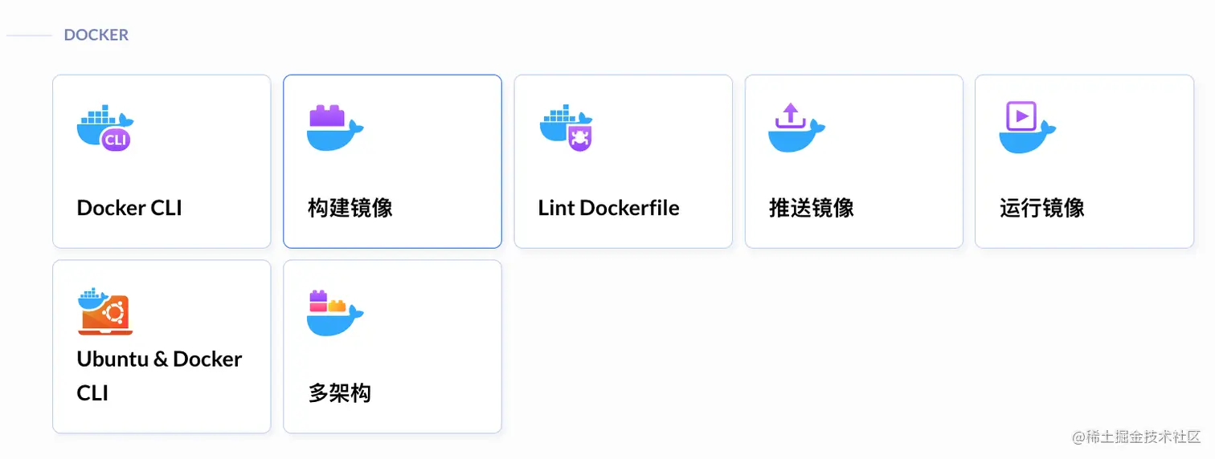This screenshot has width=1215, height=459.
Task: Pick the 运行镜像 action card
Action: pyautogui.click(x=1084, y=161)
